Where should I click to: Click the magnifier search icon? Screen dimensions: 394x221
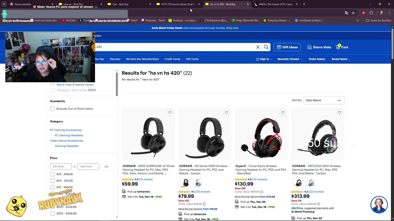tap(266, 47)
